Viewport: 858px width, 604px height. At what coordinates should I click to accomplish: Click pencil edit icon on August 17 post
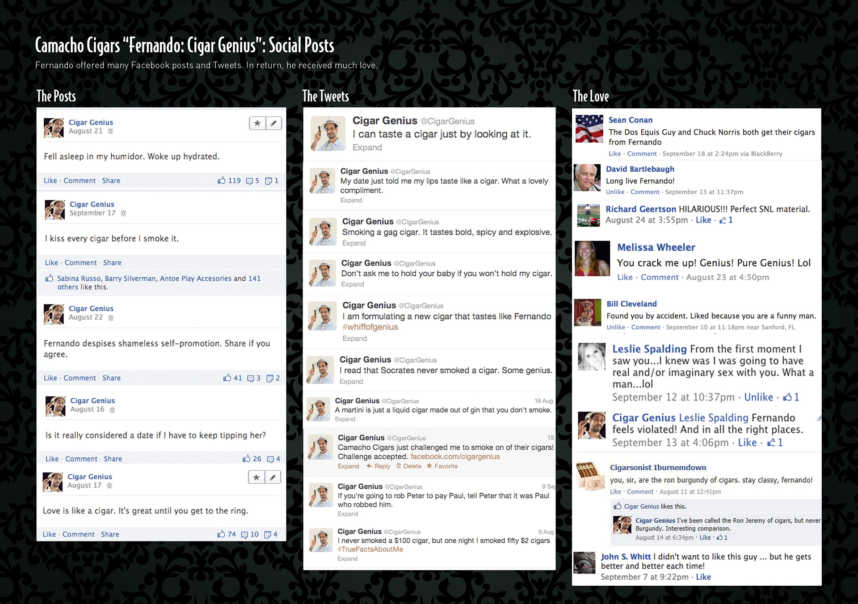273,477
